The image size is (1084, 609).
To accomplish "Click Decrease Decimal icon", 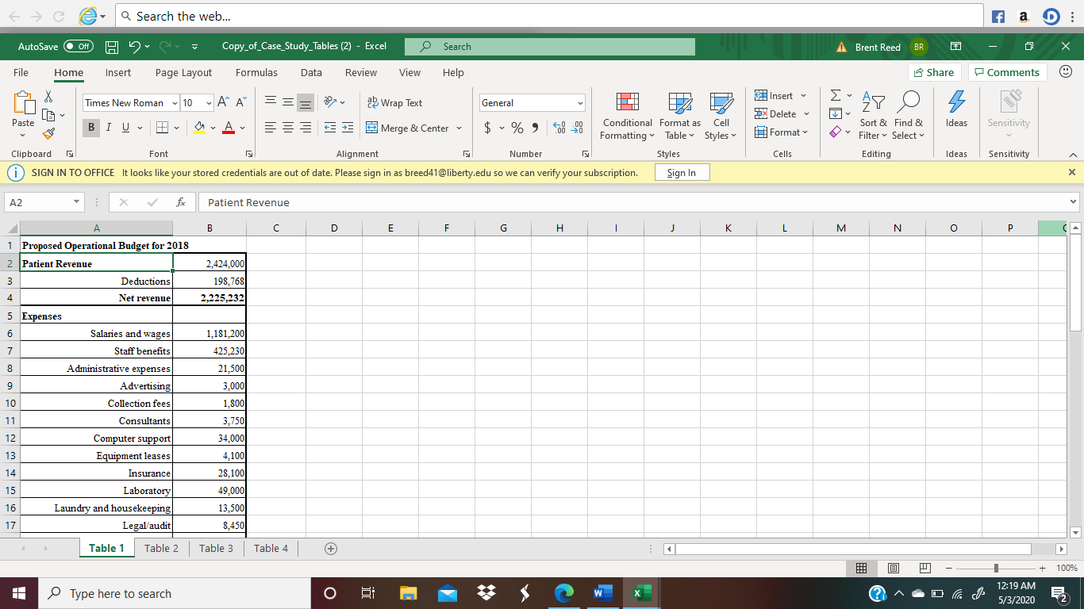I will point(577,128).
